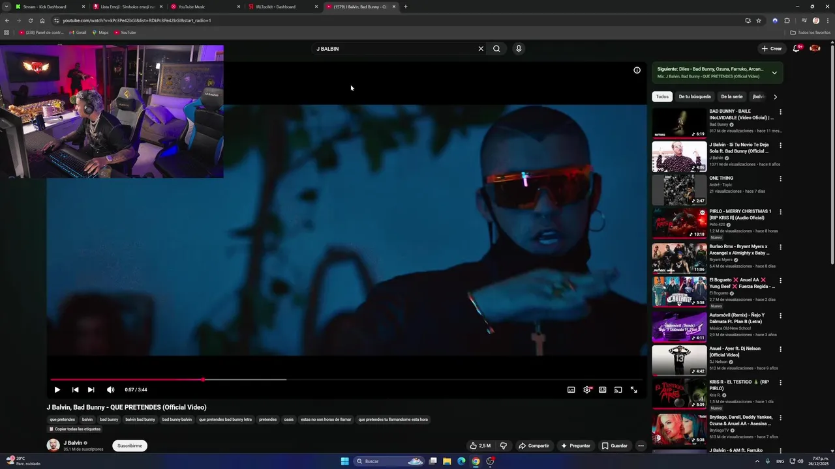The image size is (835, 469).
Task: Open ONE THING video thumbnail
Action: tap(679, 190)
